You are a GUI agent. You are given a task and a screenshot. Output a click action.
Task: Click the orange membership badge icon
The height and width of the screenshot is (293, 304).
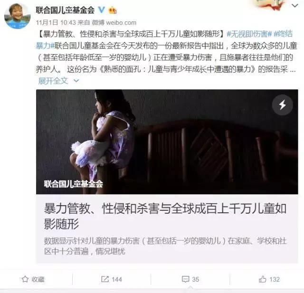pyautogui.click(x=113, y=10)
